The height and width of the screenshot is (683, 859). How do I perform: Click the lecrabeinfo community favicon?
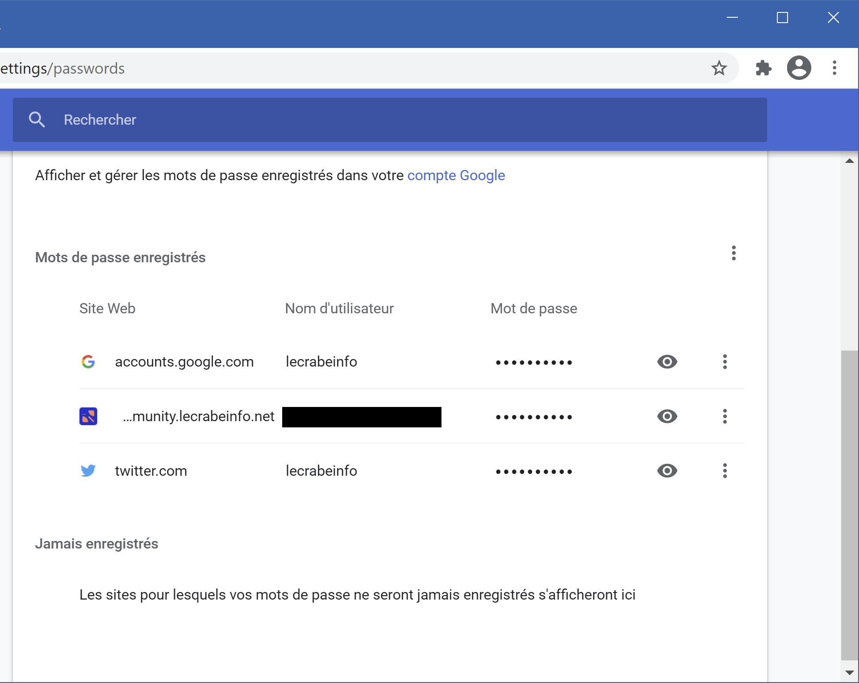88,416
